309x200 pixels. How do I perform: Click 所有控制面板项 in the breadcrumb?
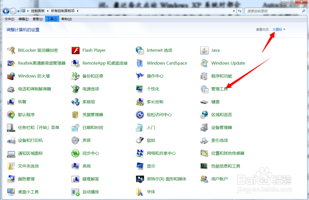pyautogui.click(x=63, y=11)
